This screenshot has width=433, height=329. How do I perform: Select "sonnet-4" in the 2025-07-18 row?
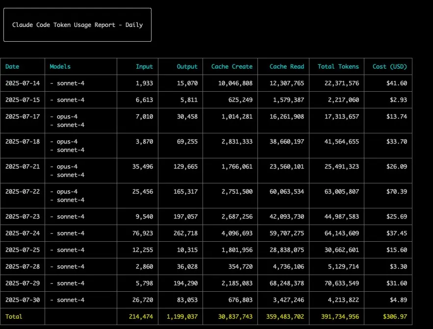(71, 150)
